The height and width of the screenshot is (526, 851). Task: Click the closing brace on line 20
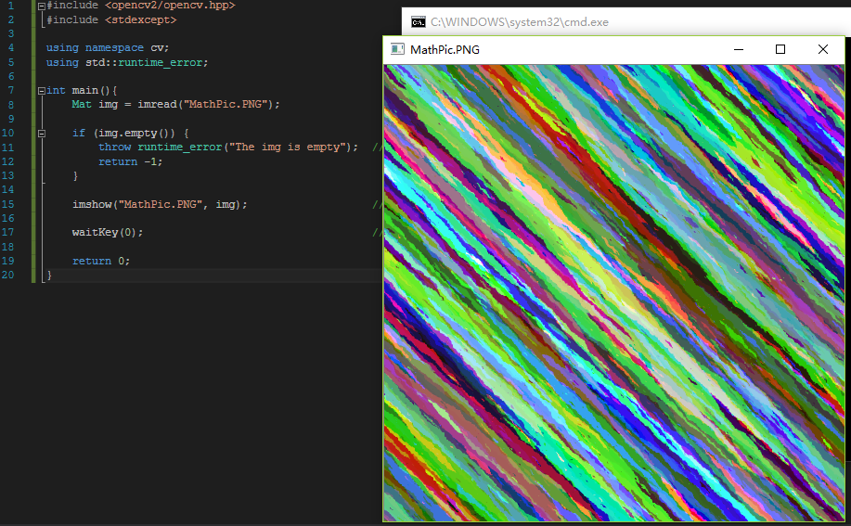coord(49,276)
